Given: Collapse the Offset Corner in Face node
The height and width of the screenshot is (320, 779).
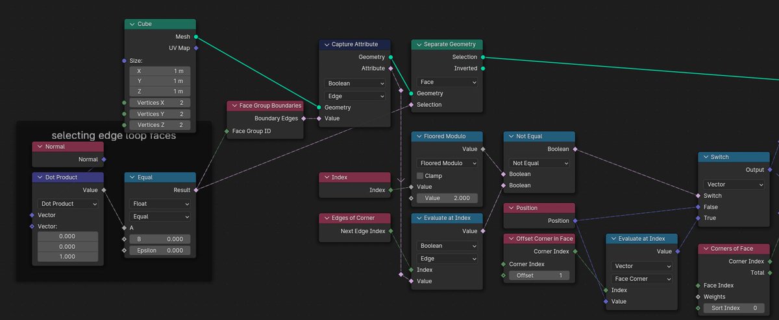Looking at the screenshot, I should tap(510, 239).
